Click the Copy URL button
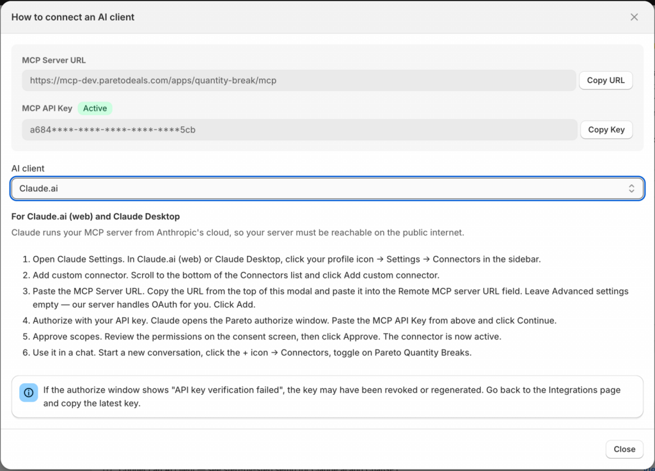This screenshot has width=655, height=471. coord(605,80)
